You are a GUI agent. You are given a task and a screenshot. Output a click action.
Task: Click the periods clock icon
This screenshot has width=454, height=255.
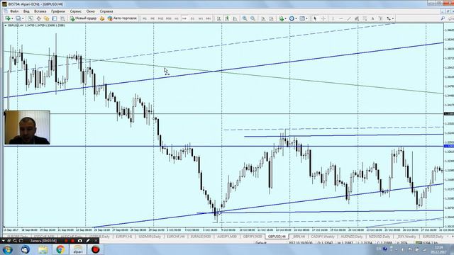click(x=292, y=18)
